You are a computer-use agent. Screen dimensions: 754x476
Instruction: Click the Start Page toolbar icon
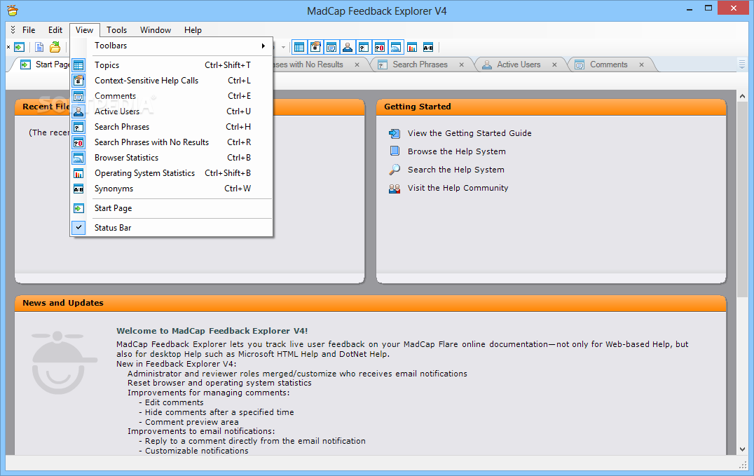[x=19, y=47]
